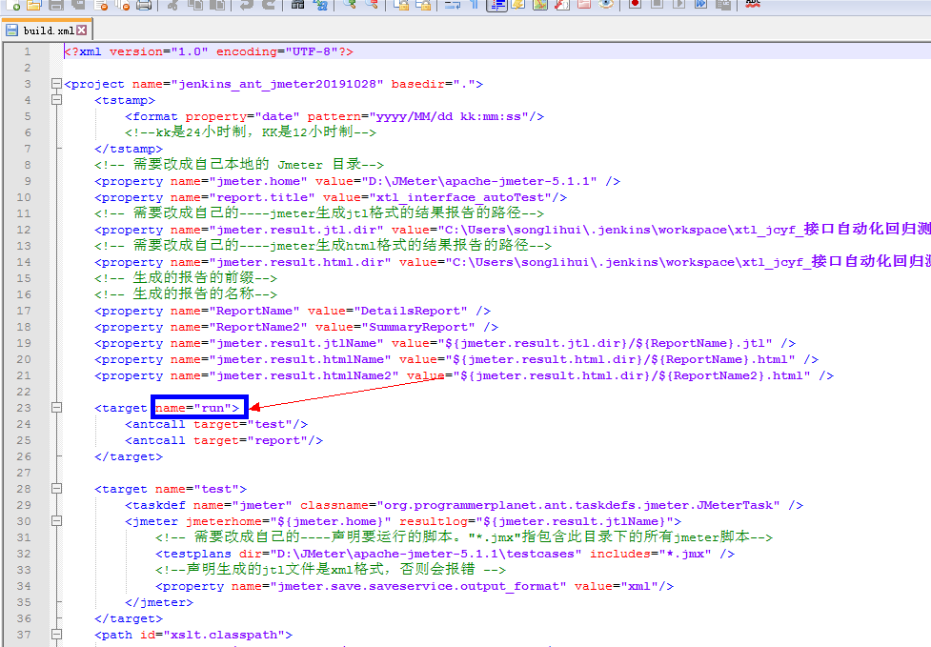Click the "DetailsReport" value on line 17
Image resolution: width=931 pixels, height=647 pixels.
[x=411, y=311]
